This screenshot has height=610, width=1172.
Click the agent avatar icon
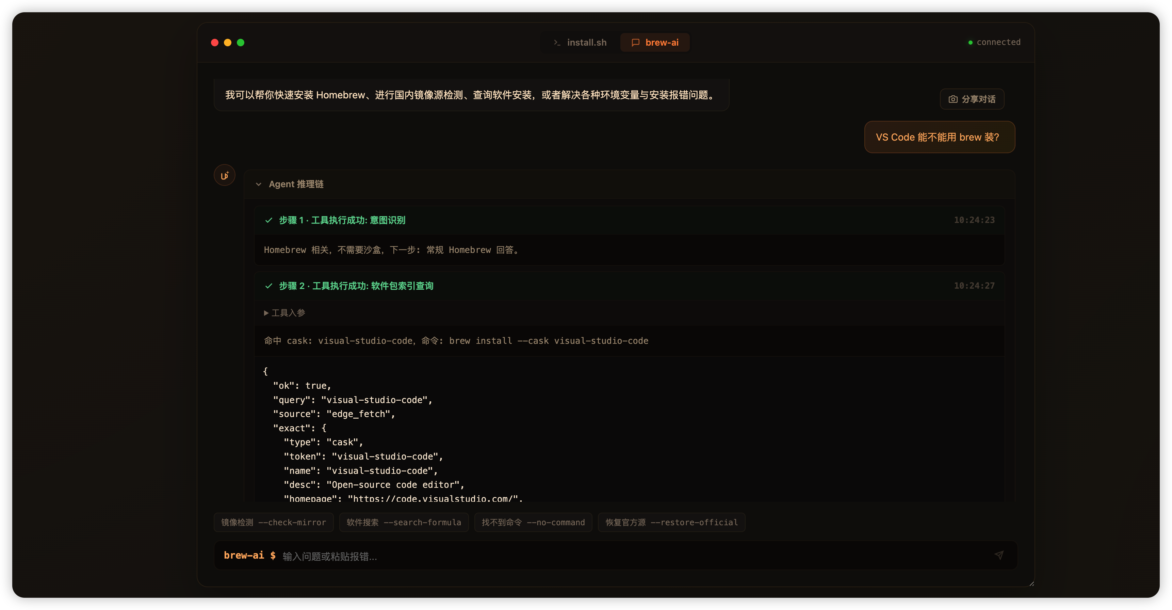224,175
